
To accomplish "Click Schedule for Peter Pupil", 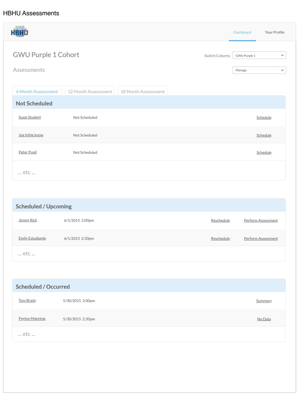I will tap(264, 152).
